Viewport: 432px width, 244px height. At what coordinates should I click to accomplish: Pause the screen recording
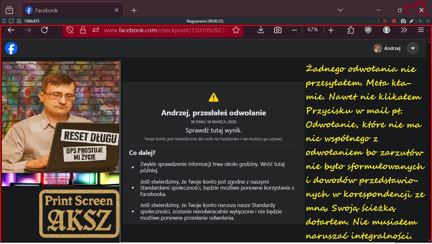tap(385, 21)
